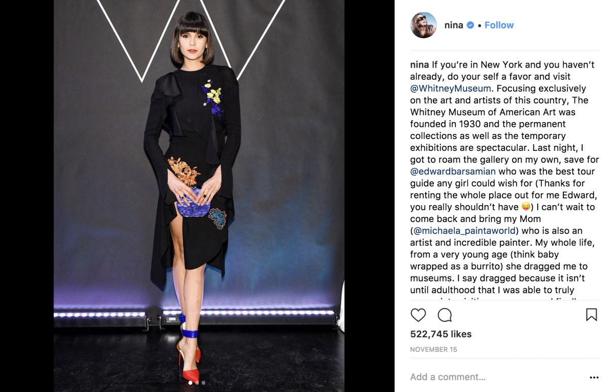Click the main photo of the woman

click(199, 196)
